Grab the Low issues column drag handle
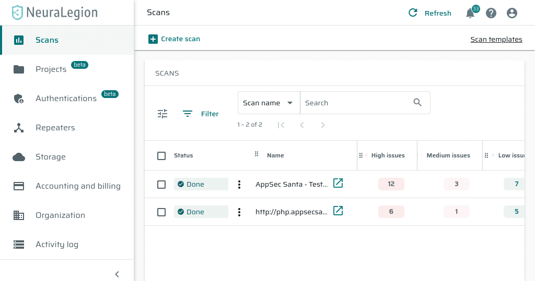 pyautogui.click(x=486, y=155)
